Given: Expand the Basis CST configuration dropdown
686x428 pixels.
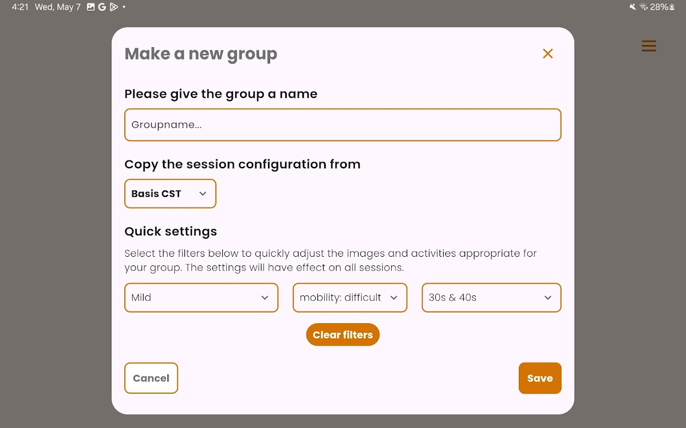Looking at the screenshot, I should (170, 194).
